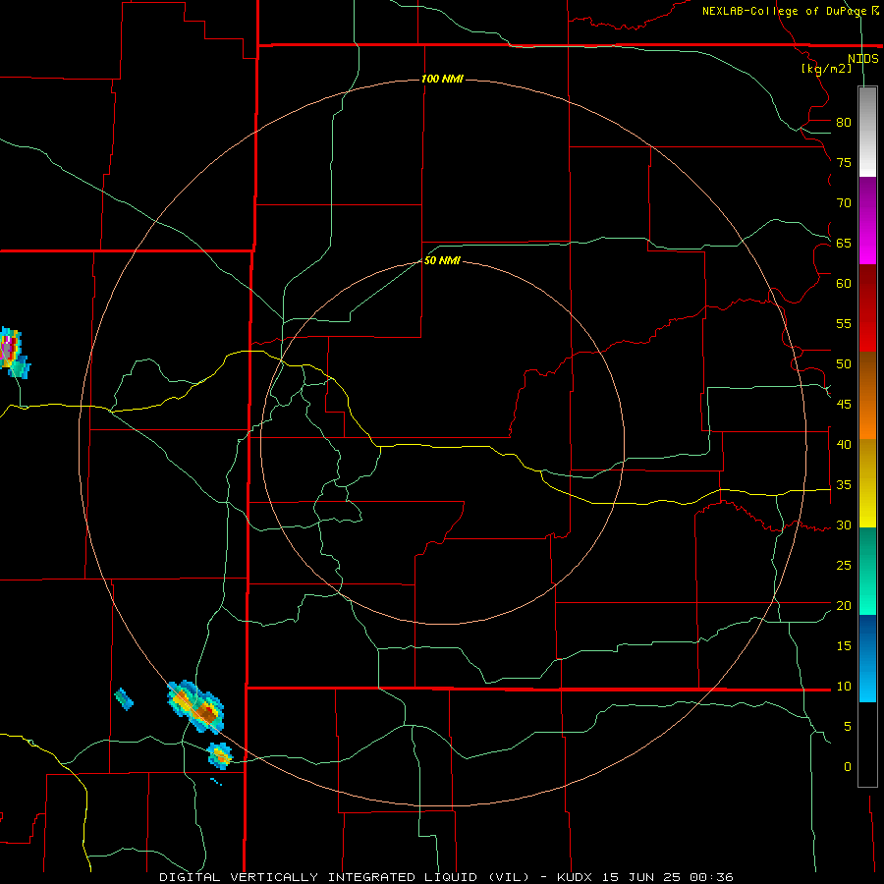Click the 55 value on the VIL scale
Image resolution: width=884 pixels, height=884 pixels.
pos(844,323)
